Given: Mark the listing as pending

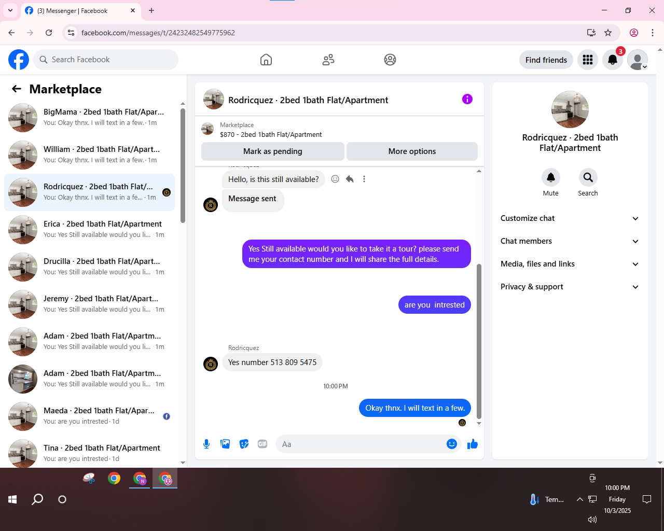Looking at the screenshot, I should [x=273, y=151].
